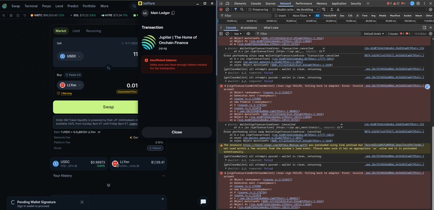Select the Socket request type filter
The height and width of the screenshot is (210, 434).
click(408, 16)
